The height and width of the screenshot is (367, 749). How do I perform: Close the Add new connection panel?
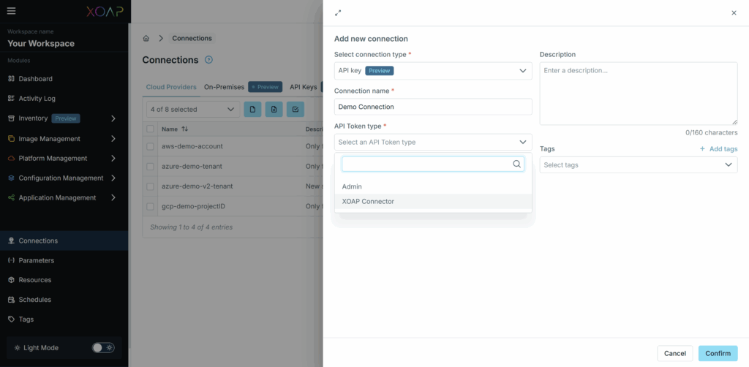click(734, 13)
